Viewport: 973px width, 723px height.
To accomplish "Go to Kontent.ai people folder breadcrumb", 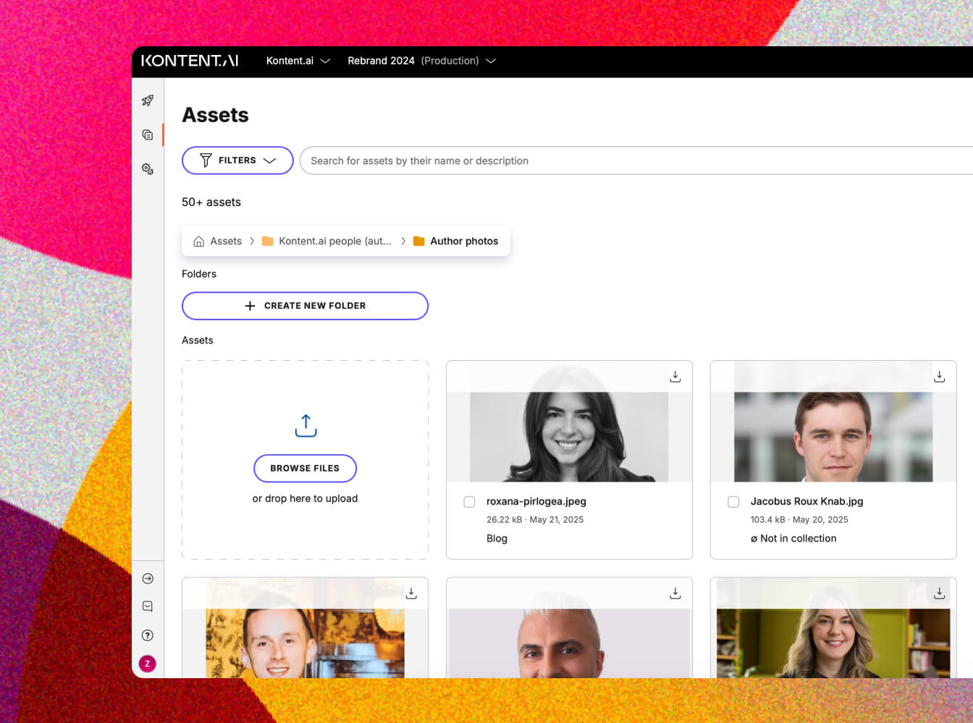I will [334, 241].
